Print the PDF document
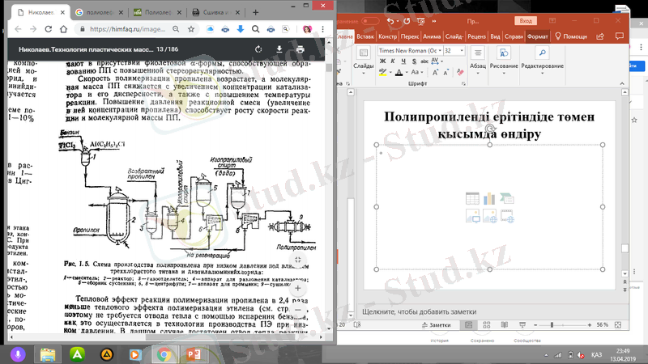This screenshot has height=364, width=648. 301,49
